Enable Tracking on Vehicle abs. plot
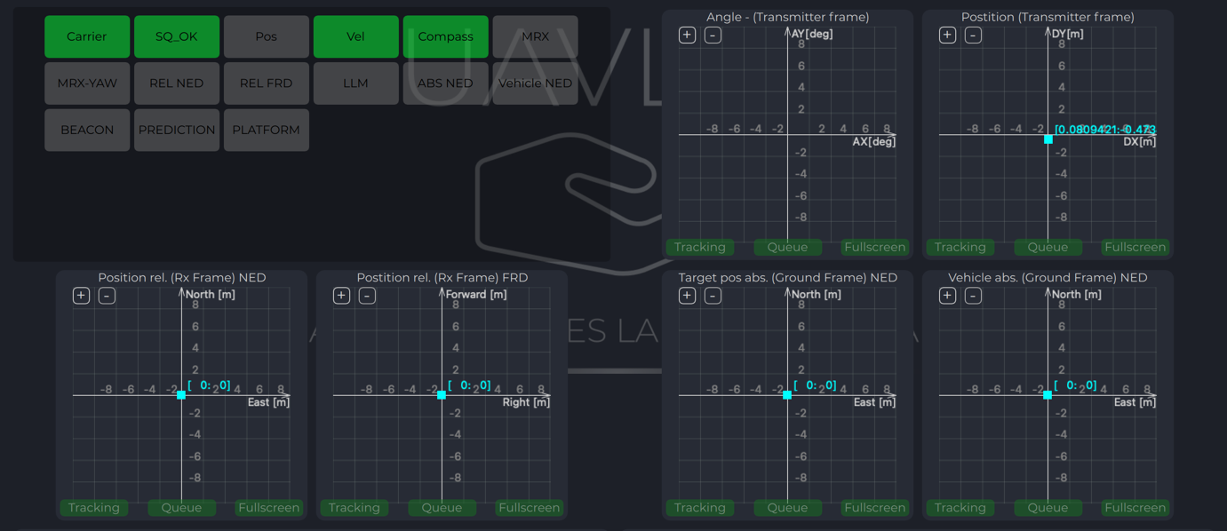The height and width of the screenshot is (531, 1227). coord(960,508)
